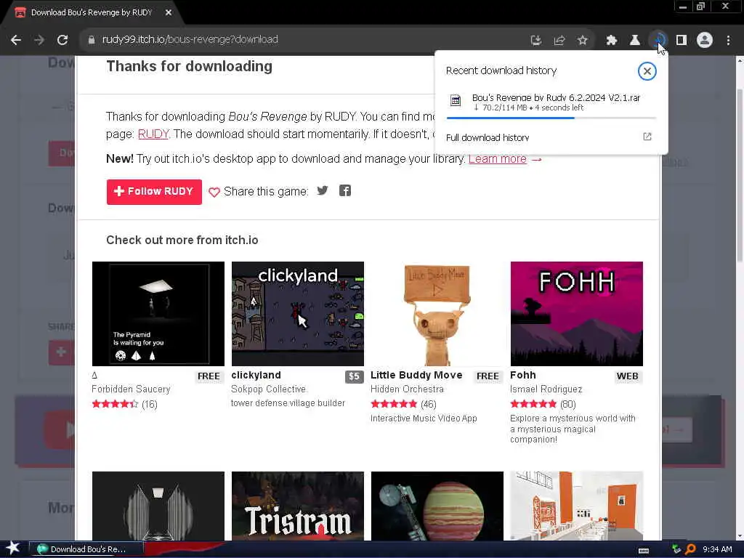
Task: Close the Bou's Revenge browser tab
Action: [169, 13]
